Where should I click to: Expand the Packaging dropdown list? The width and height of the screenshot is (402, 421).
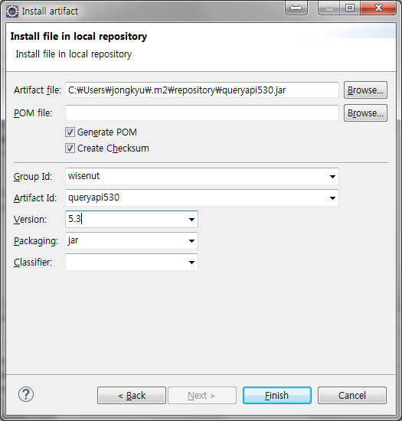[x=191, y=241]
